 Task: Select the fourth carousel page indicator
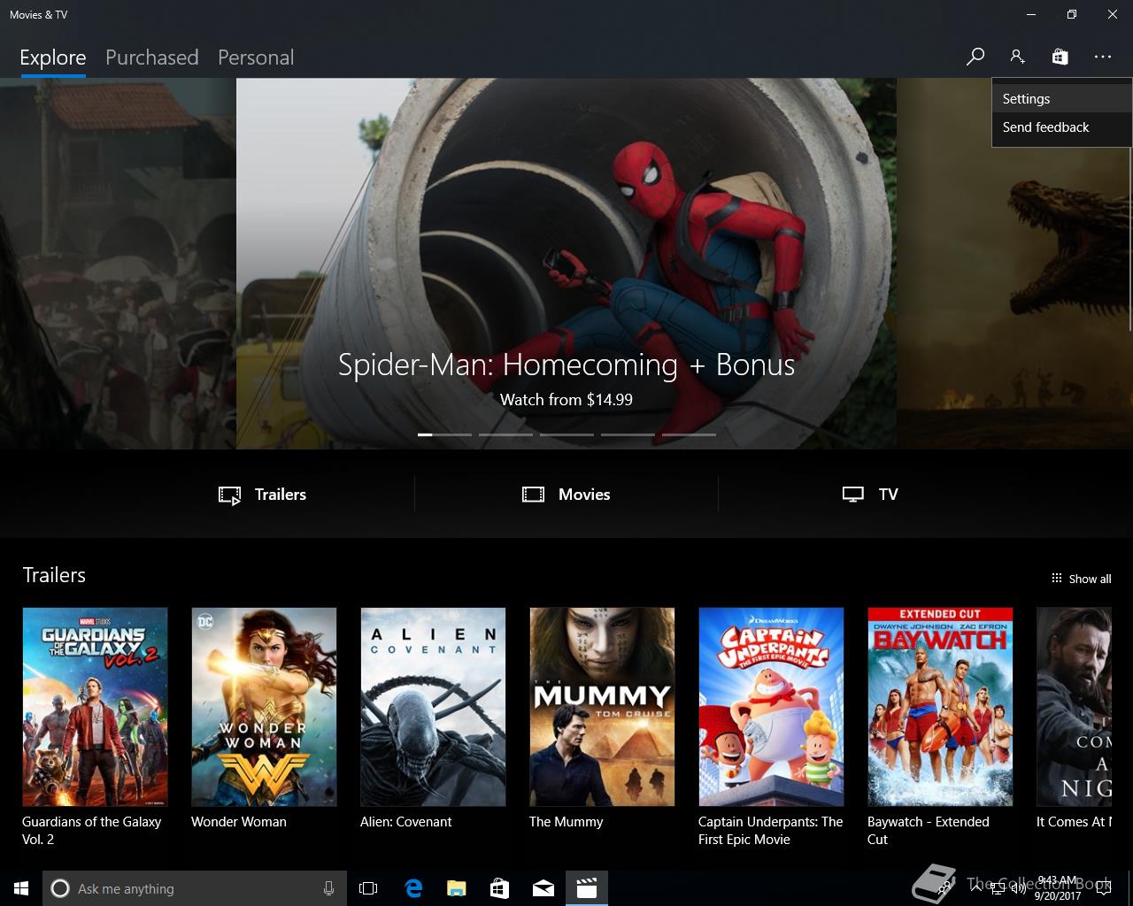click(628, 434)
